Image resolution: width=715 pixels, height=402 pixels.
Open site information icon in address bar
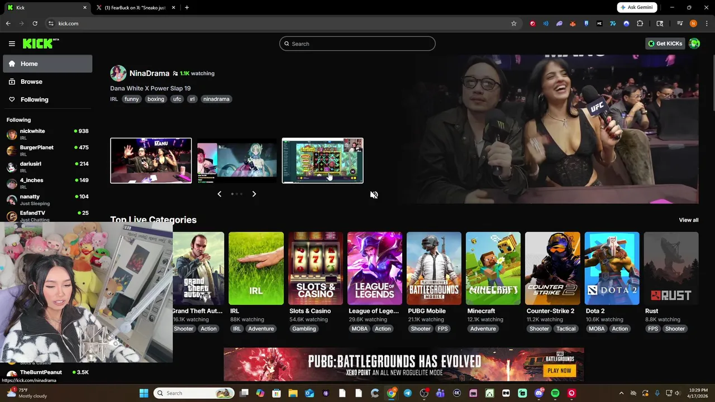51,23
